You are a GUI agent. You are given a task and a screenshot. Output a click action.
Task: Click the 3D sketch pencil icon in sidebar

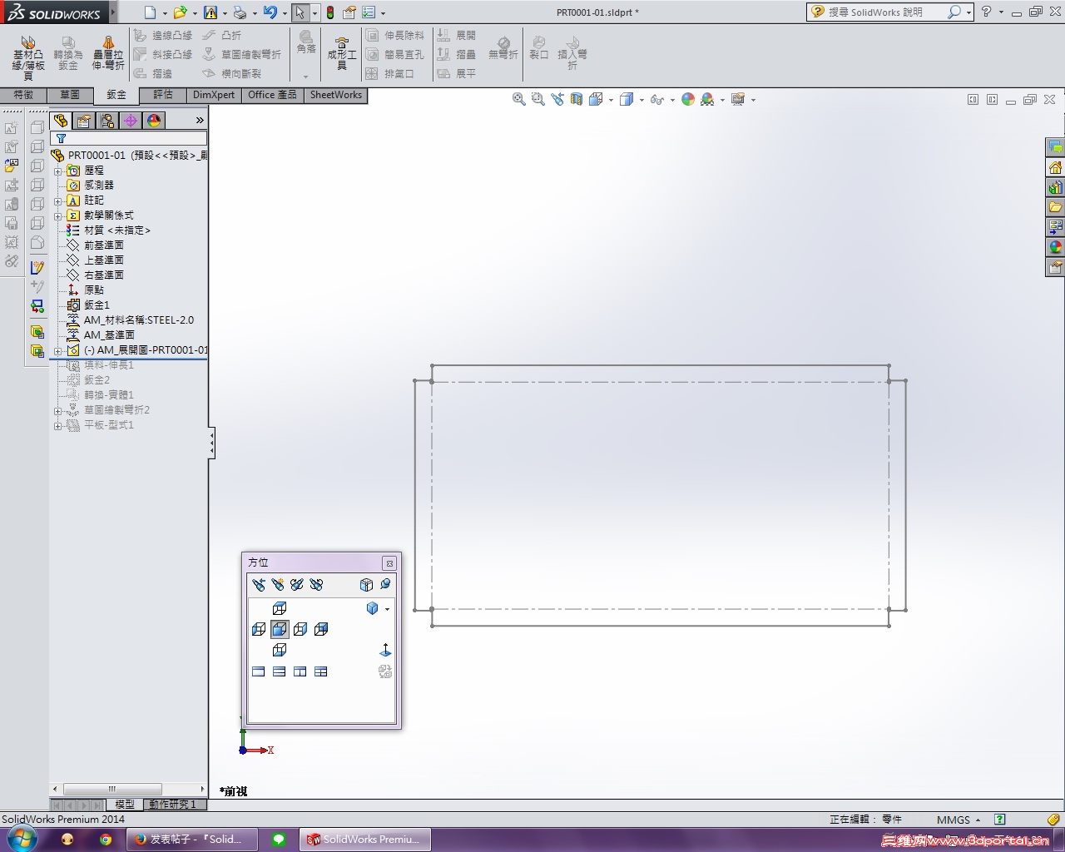(37, 267)
